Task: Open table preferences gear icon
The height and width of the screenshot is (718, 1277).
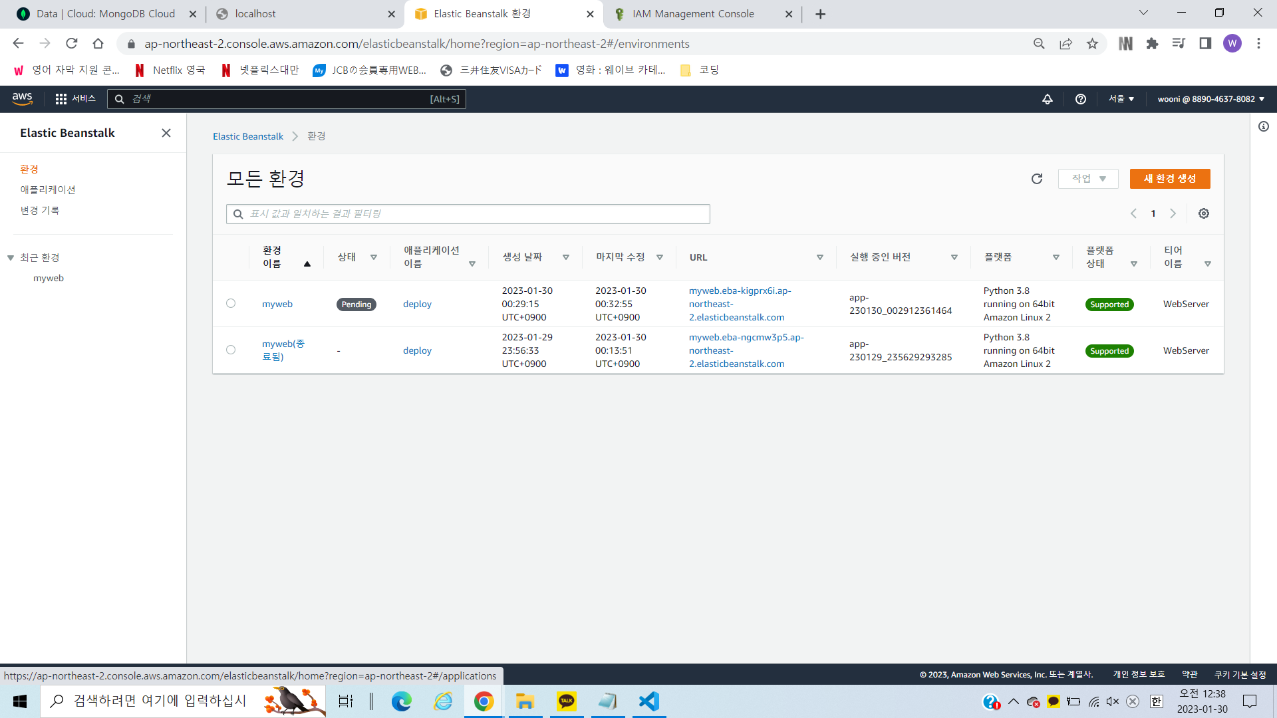Action: point(1204,213)
